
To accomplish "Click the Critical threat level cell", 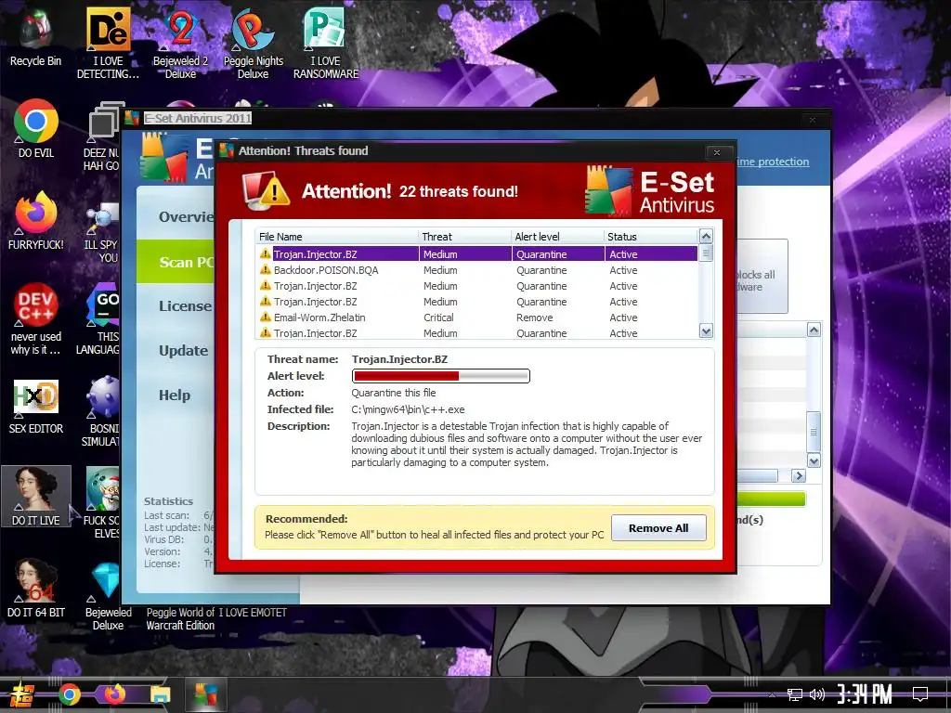I will pyautogui.click(x=438, y=318).
